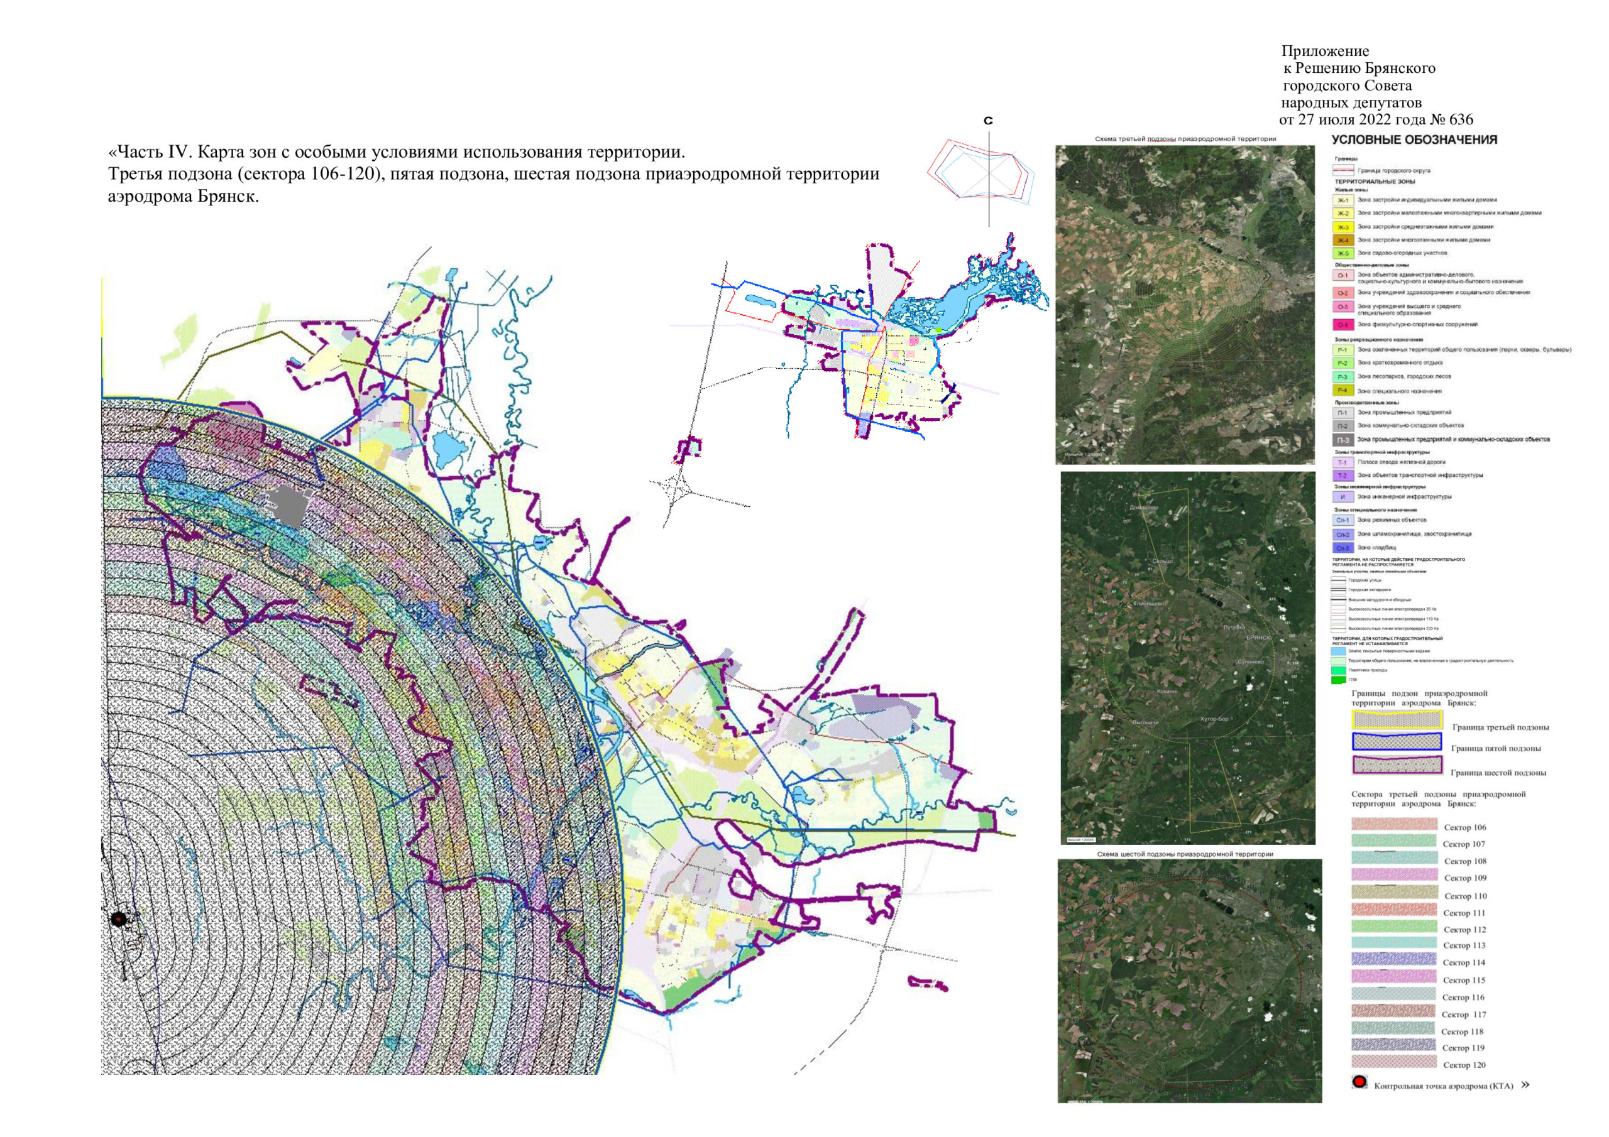The image size is (1609, 1137).
Task: Click the yellow third subzone boundary sample
Action: tap(1397, 719)
